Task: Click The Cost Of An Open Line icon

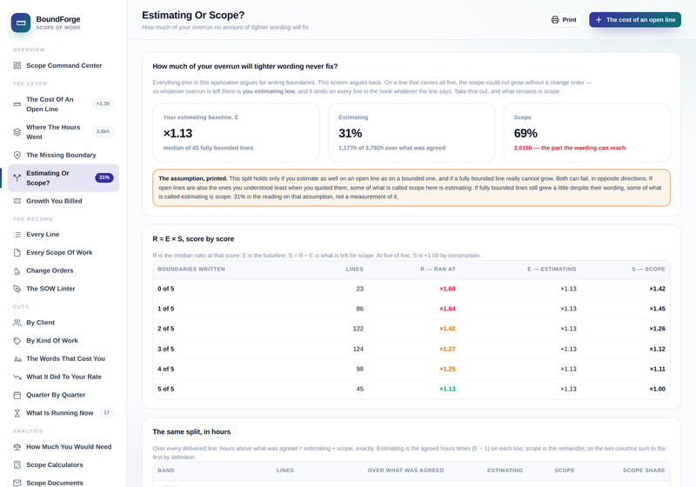Action: [17, 104]
